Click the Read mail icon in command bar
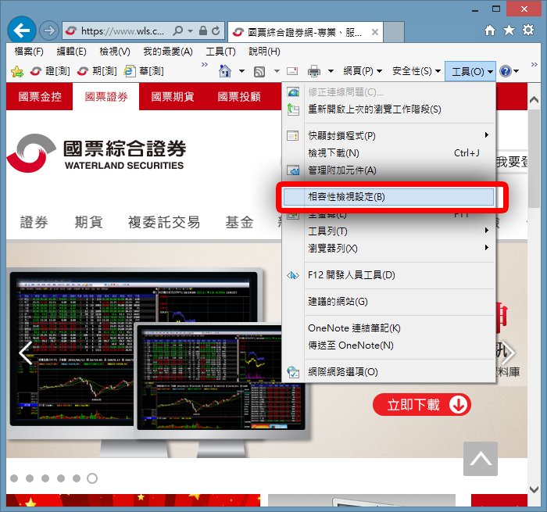Image resolution: width=547 pixels, height=512 pixels. click(292, 71)
